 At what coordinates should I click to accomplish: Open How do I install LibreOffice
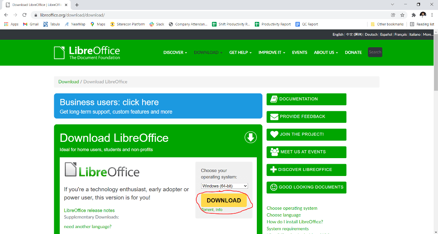coord(295,222)
